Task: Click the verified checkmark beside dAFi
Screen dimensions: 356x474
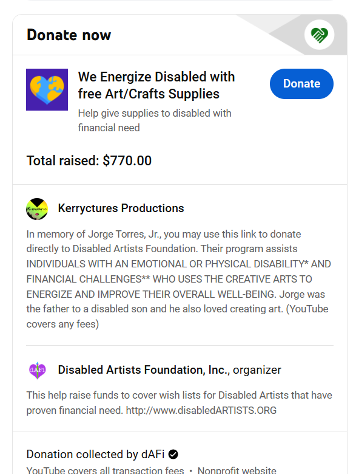Action: point(173,454)
